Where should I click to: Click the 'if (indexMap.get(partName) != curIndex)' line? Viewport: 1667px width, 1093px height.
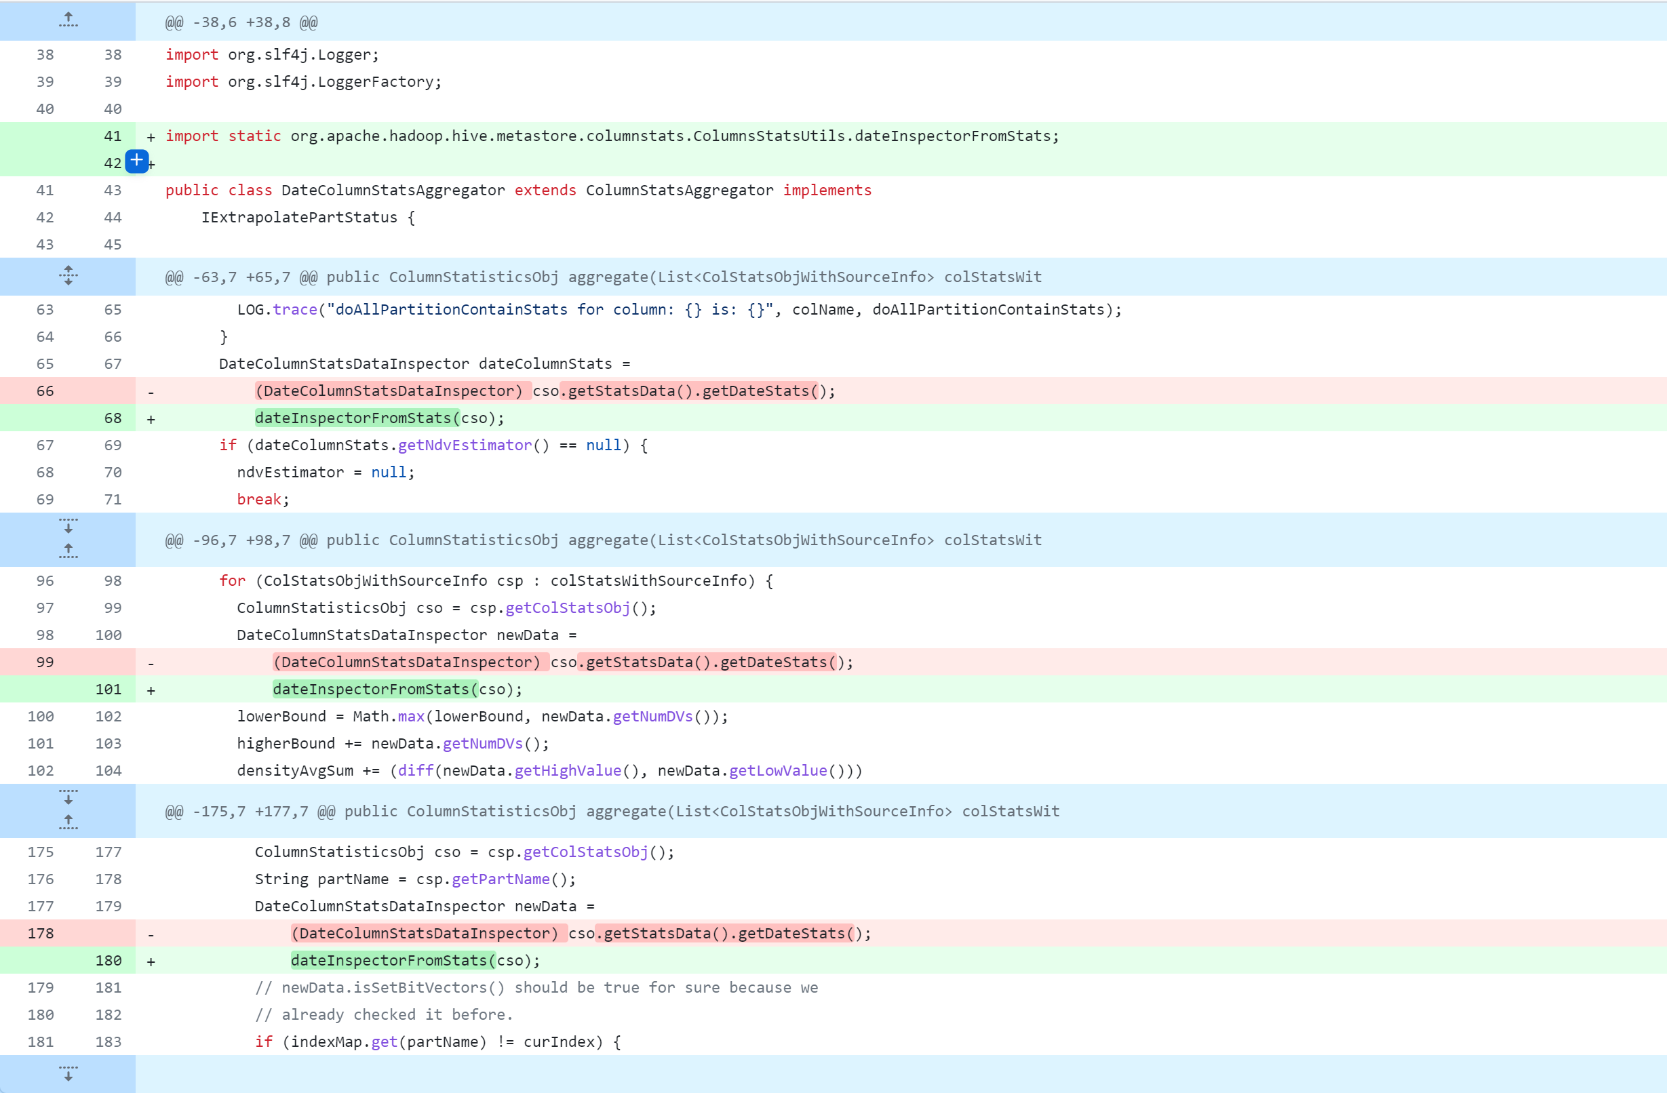[x=437, y=1041]
